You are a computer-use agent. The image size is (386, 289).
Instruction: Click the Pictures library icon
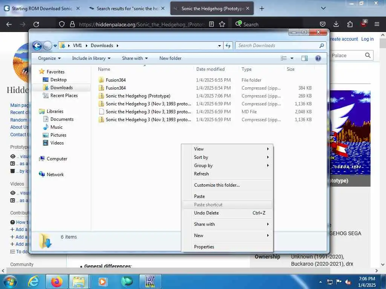pyautogui.click(x=46, y=135)
